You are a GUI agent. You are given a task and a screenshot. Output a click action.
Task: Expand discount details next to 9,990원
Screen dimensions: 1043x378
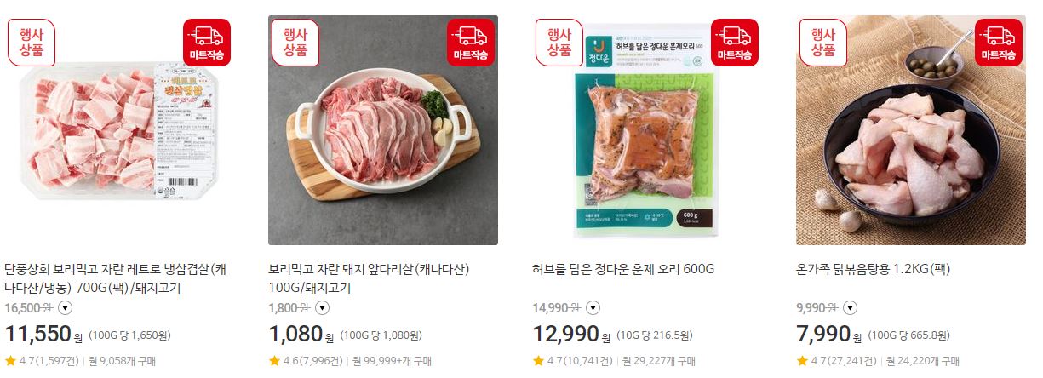tap(850, 308)
